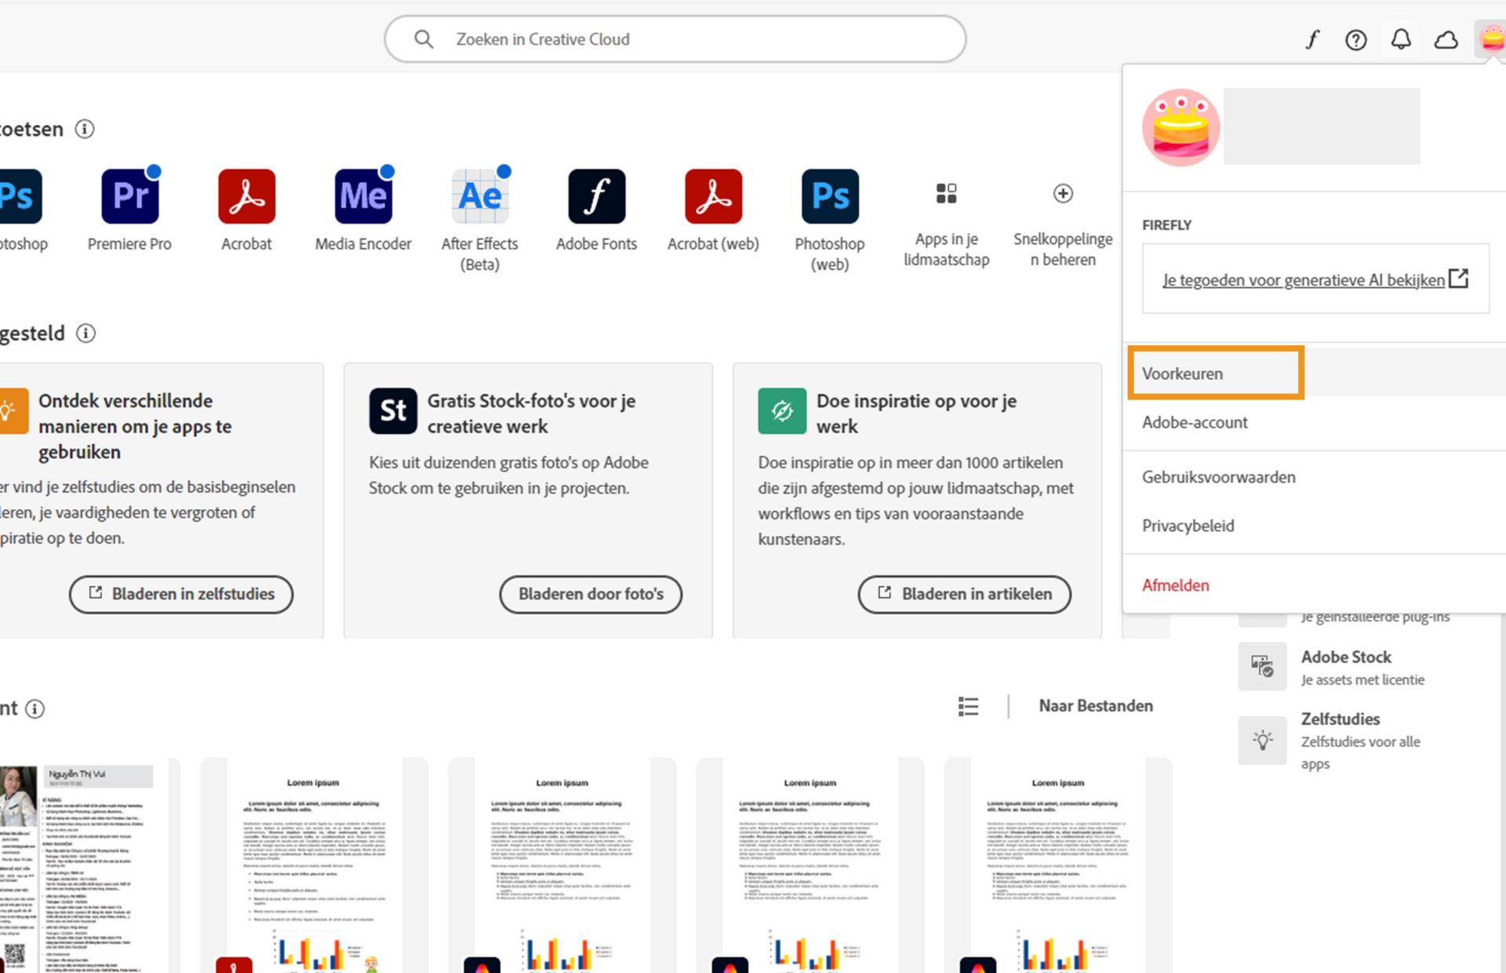Screen dimensions: 1506x973
Task: Open Apps in je lidmaatschap
Action: click(946, 194)
